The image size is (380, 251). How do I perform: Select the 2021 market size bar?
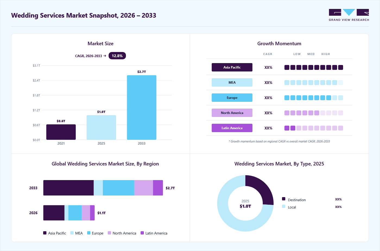pos(61,132)
